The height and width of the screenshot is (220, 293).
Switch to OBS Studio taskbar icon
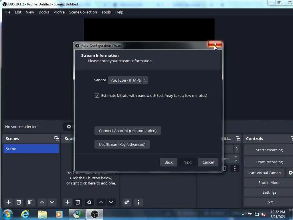pos(94,214)
